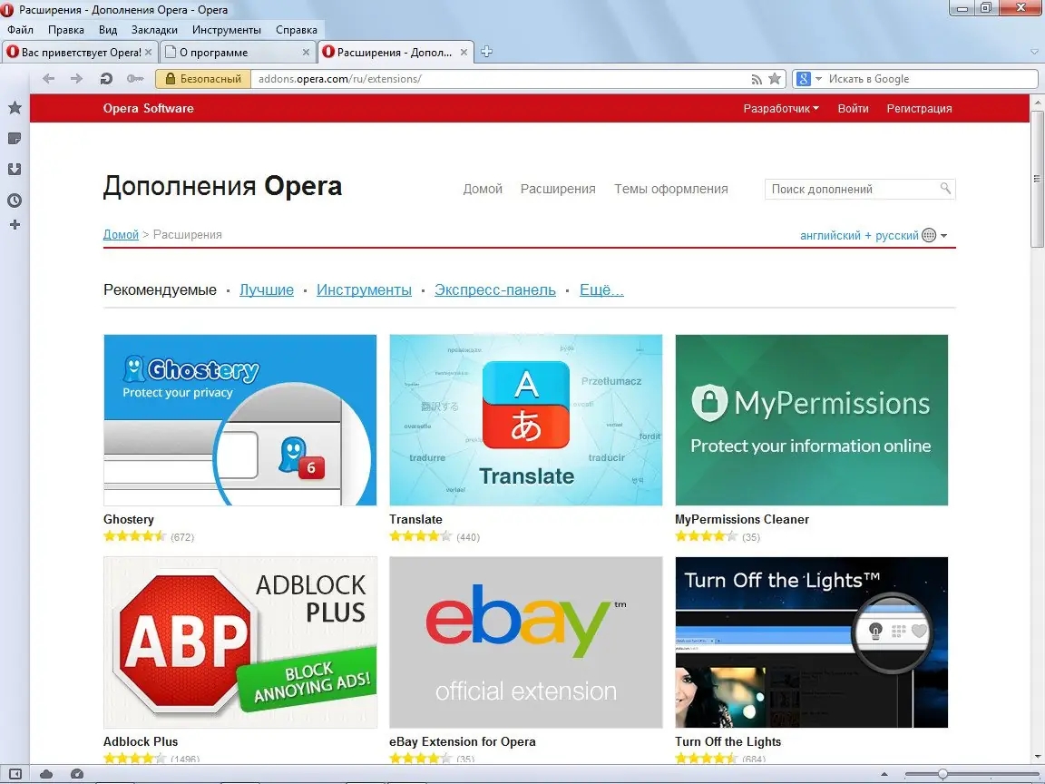Screen dimensions: 1045x784
Task: Open Google search engine dropdown
Action: click(x=818, y=79)
